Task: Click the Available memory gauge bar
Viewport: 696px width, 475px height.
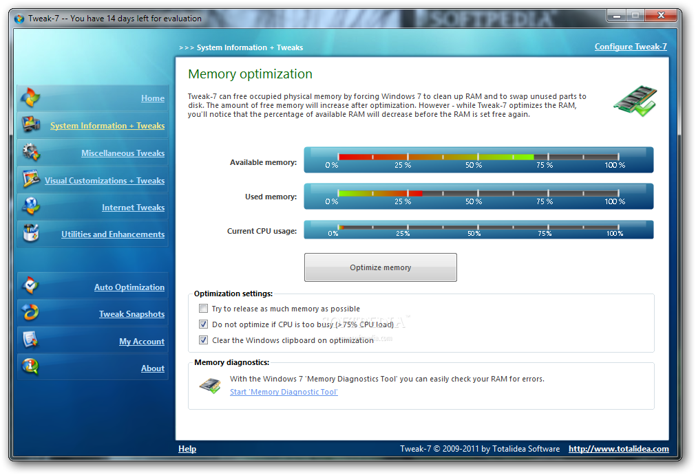Action: pyautogui.click(x=478, y=159)
